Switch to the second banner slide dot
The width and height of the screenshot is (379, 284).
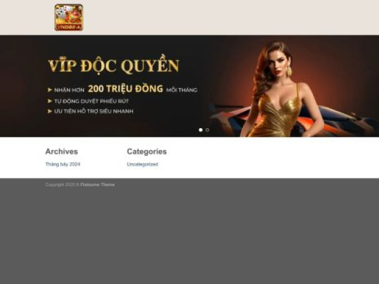tap(207, 130)
